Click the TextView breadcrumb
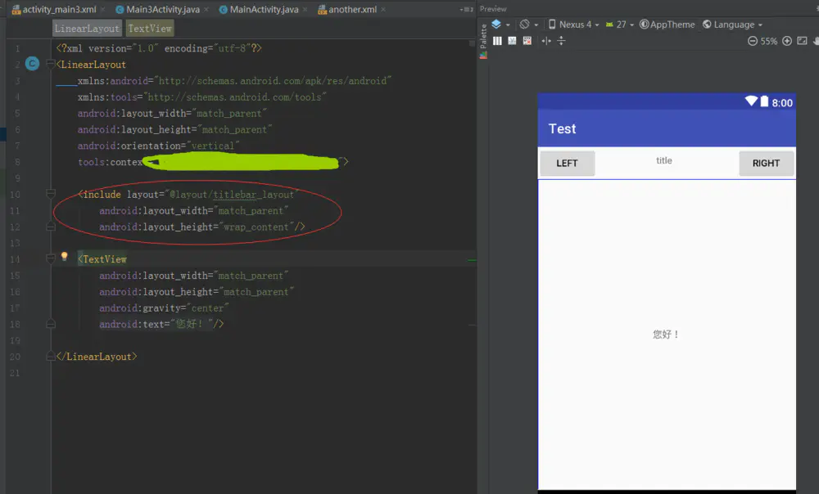 tap(149, 29)
